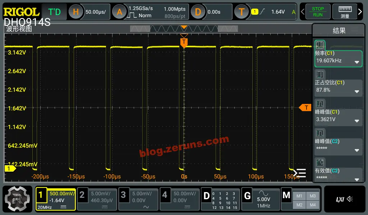368x215 pixels.
Task: Select the 正占空比(C1) duty cycle icon
Action: (319, 75)
